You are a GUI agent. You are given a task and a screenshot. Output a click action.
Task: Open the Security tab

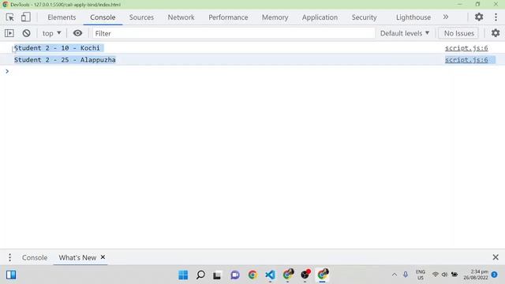pyautogui.click(x=364, y=17)
